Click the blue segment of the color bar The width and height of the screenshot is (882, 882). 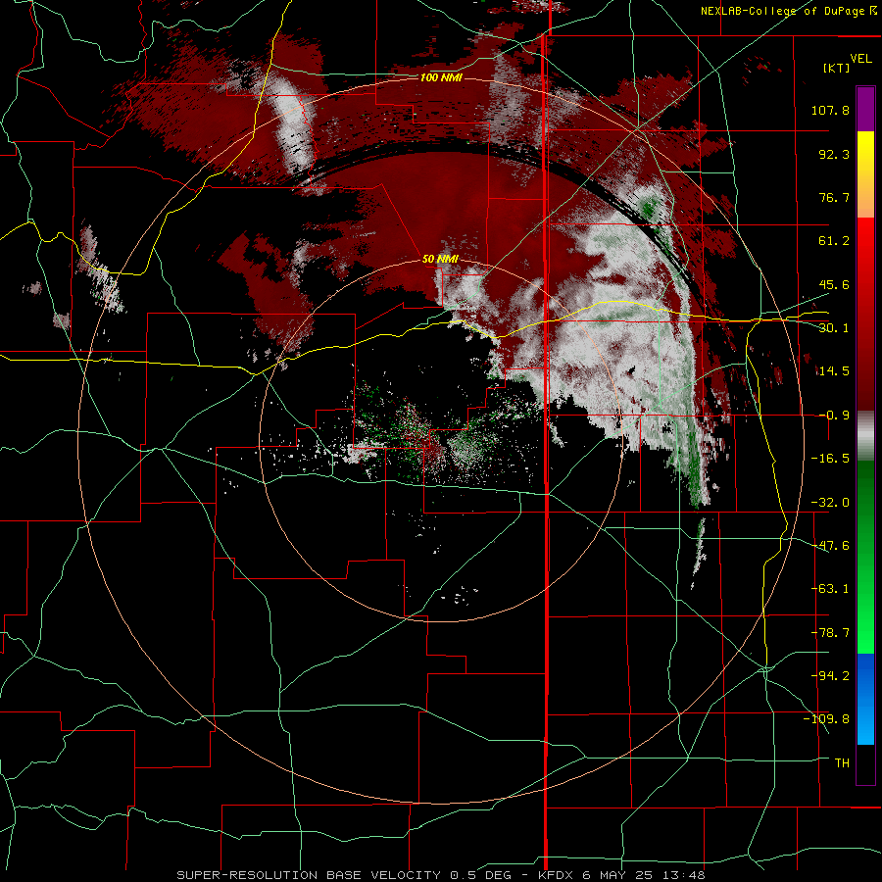[x=865, y=699]
